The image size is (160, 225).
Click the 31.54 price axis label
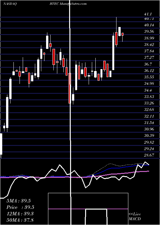[x=149, y=122]
